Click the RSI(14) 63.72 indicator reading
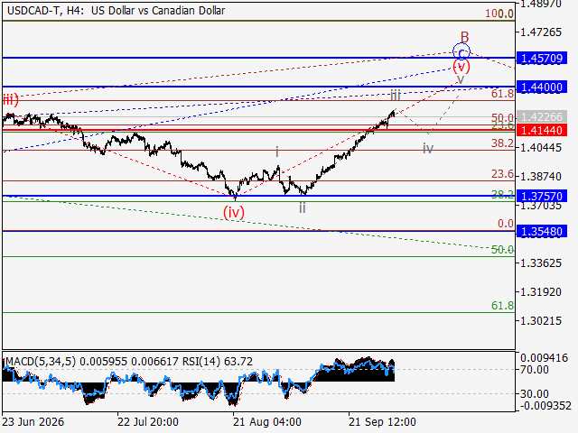 click(218, 362)
